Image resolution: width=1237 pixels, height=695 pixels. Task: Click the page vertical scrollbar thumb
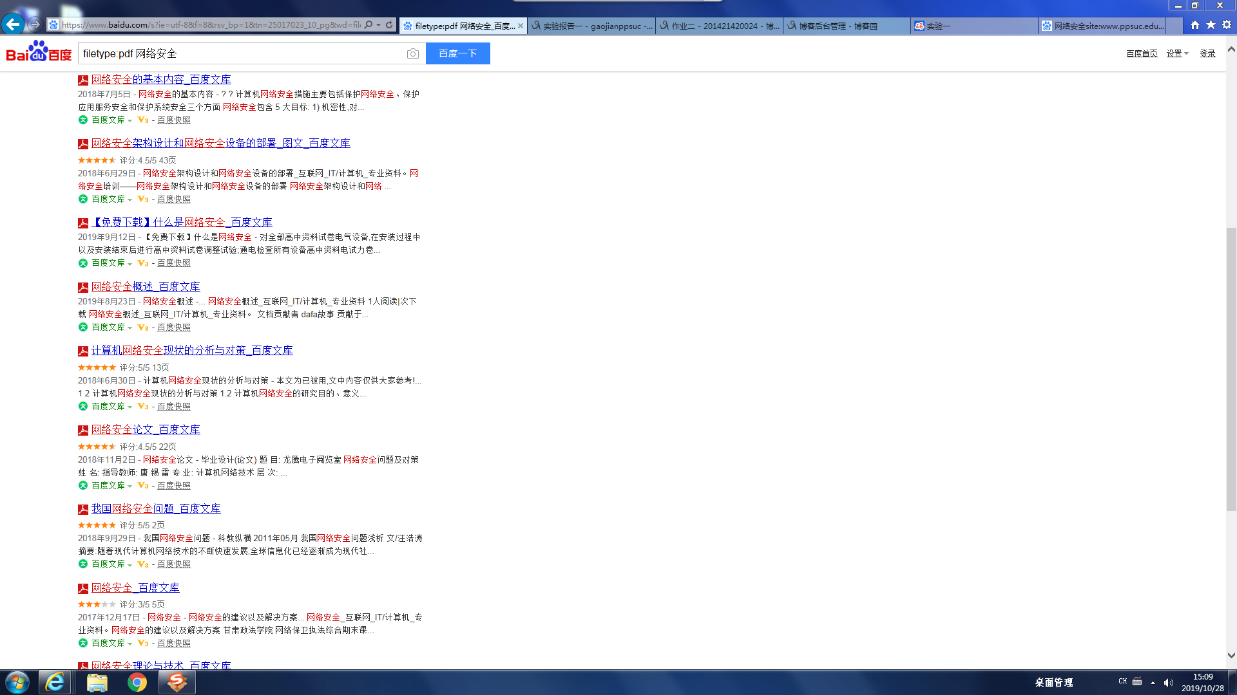1231,368
